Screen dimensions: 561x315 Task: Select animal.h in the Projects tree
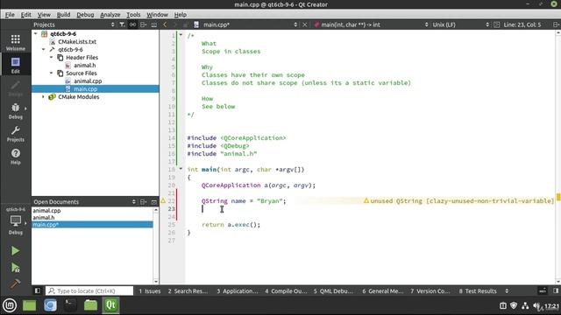coord(85,65)
